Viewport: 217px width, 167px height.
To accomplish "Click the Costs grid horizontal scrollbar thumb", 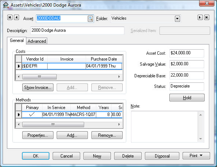I will tap(40, 77).
